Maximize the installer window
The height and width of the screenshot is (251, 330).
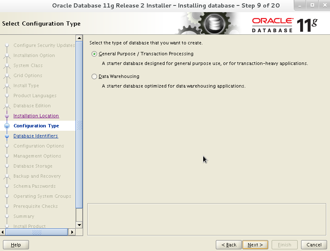(312, 5)
